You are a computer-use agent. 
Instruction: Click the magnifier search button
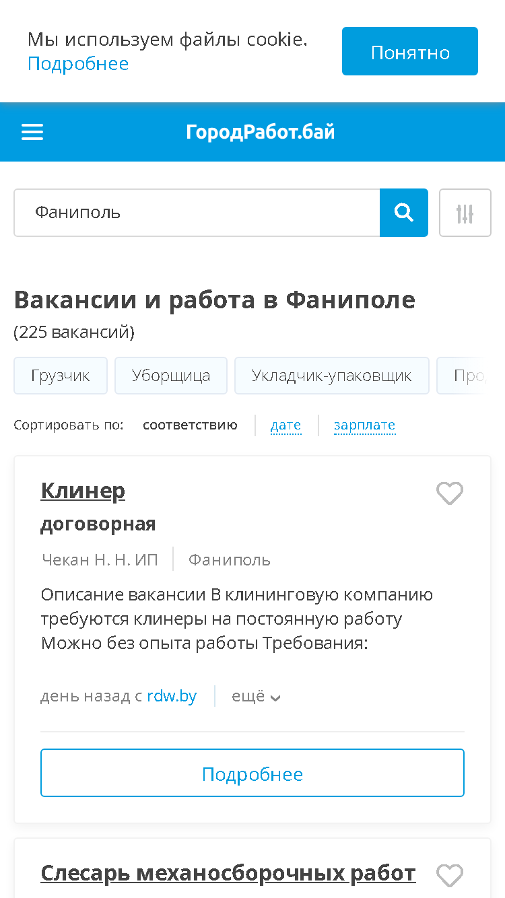(x=404, y=213)
